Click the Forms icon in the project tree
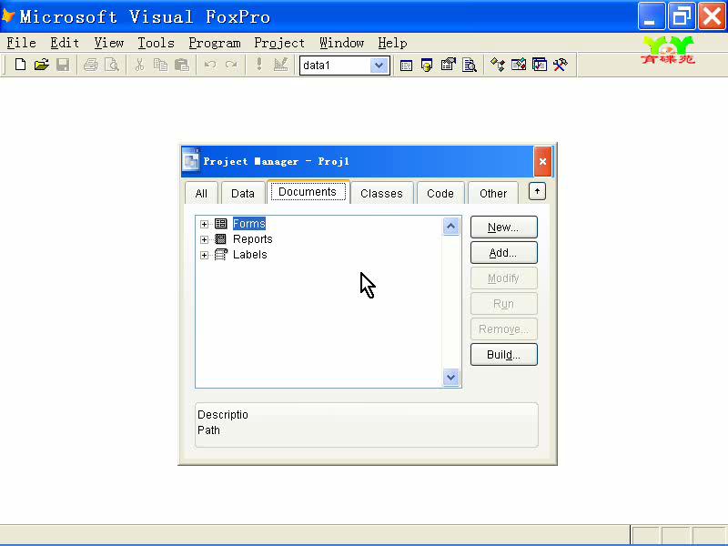The height and width of the screenshot is (546, 728). (221, 224)
